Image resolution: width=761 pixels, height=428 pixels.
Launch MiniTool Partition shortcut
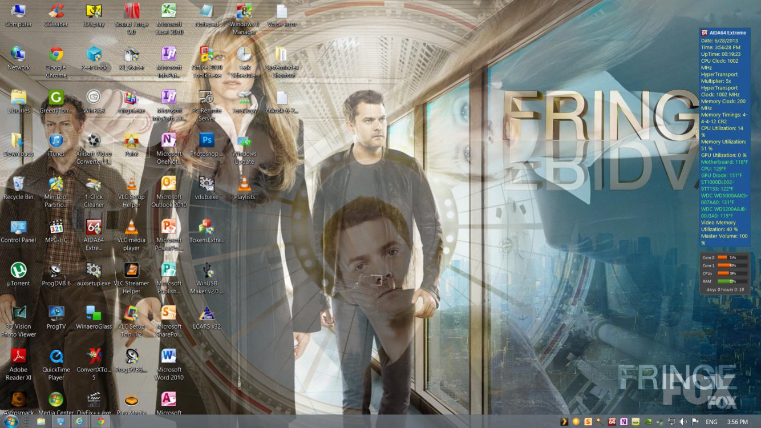point(56,192)
